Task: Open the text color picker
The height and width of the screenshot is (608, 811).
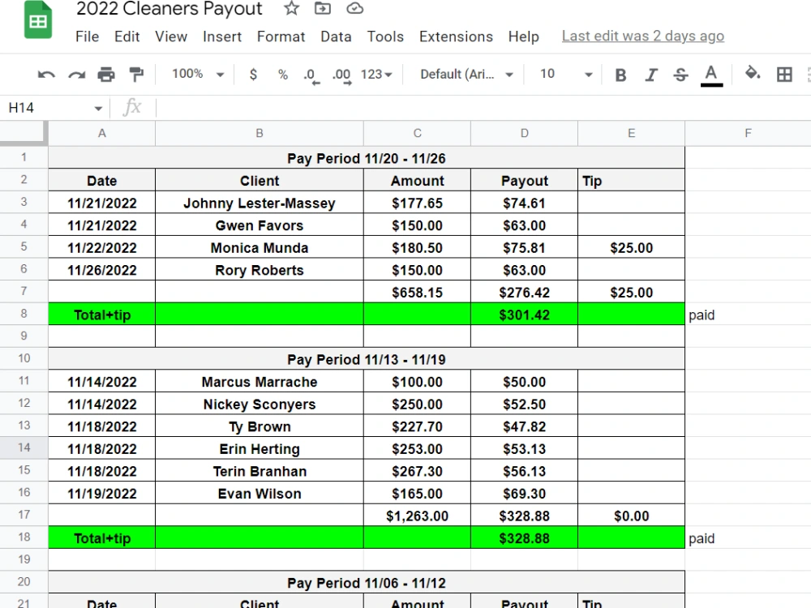Action: tap(711, 75)
